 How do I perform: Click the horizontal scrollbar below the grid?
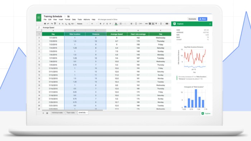72,110
